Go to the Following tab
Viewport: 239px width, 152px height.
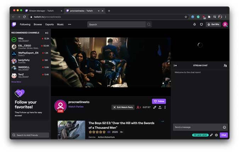25,24
